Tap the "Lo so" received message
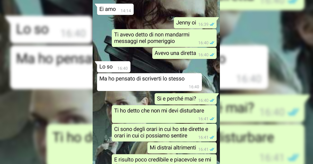Viewport: 313px width, 164px height. point(113,67)
